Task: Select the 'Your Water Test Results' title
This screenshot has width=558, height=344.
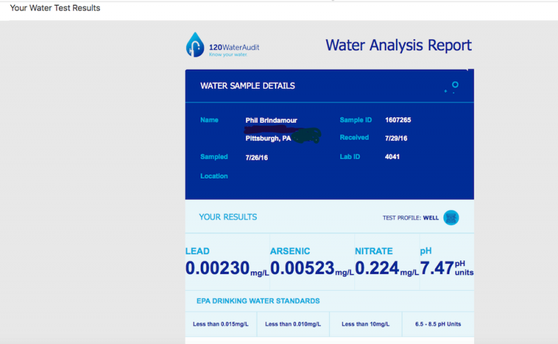Action: click(x=55, y=8)
